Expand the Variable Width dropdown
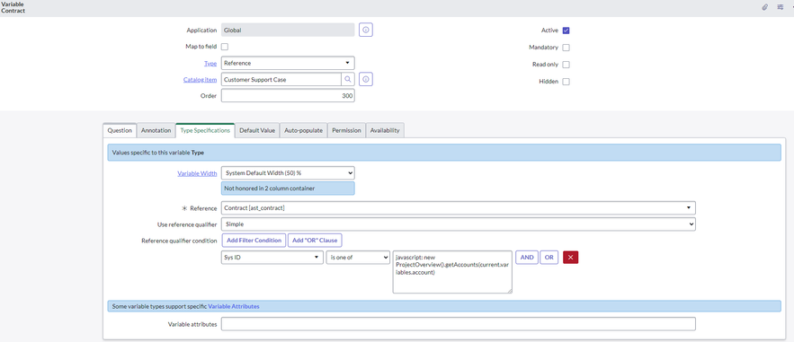The image size is (794, 342). pyautogui.click(x=288, y=172)
